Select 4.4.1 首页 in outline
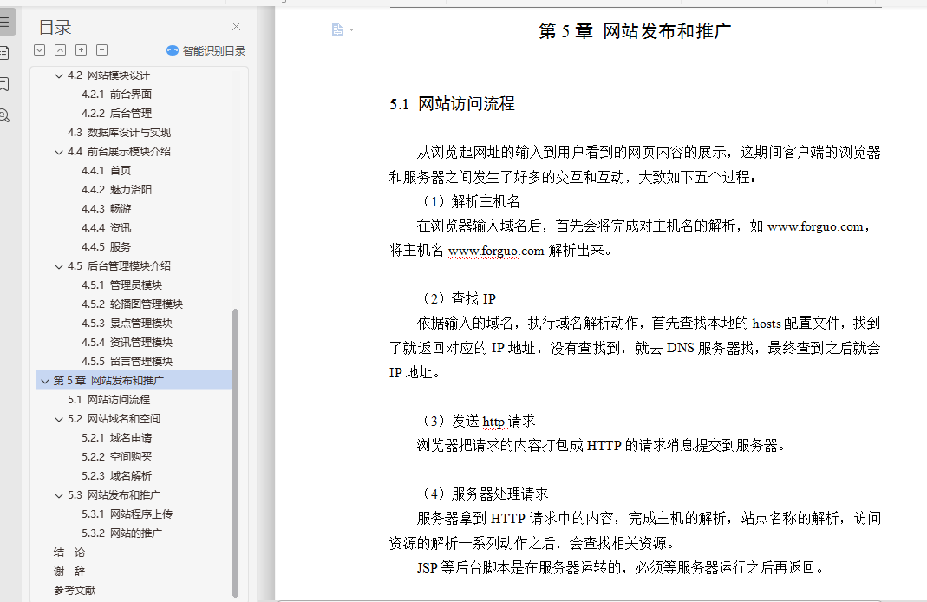The image size is (927, 602). (x=107, y=170)
